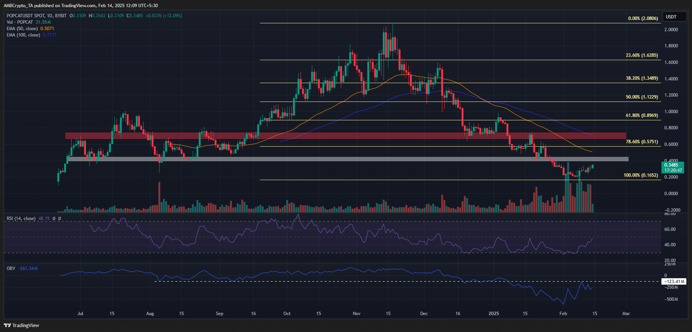
Task: Toggle the EMA (50, close) legend
Action: coord(22,29)
